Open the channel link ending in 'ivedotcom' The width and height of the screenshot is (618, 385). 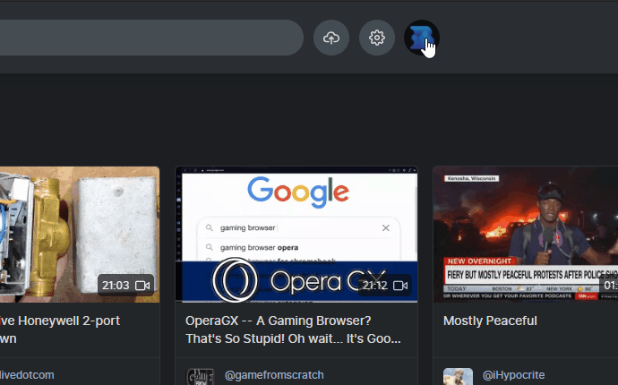pos(27,375)
